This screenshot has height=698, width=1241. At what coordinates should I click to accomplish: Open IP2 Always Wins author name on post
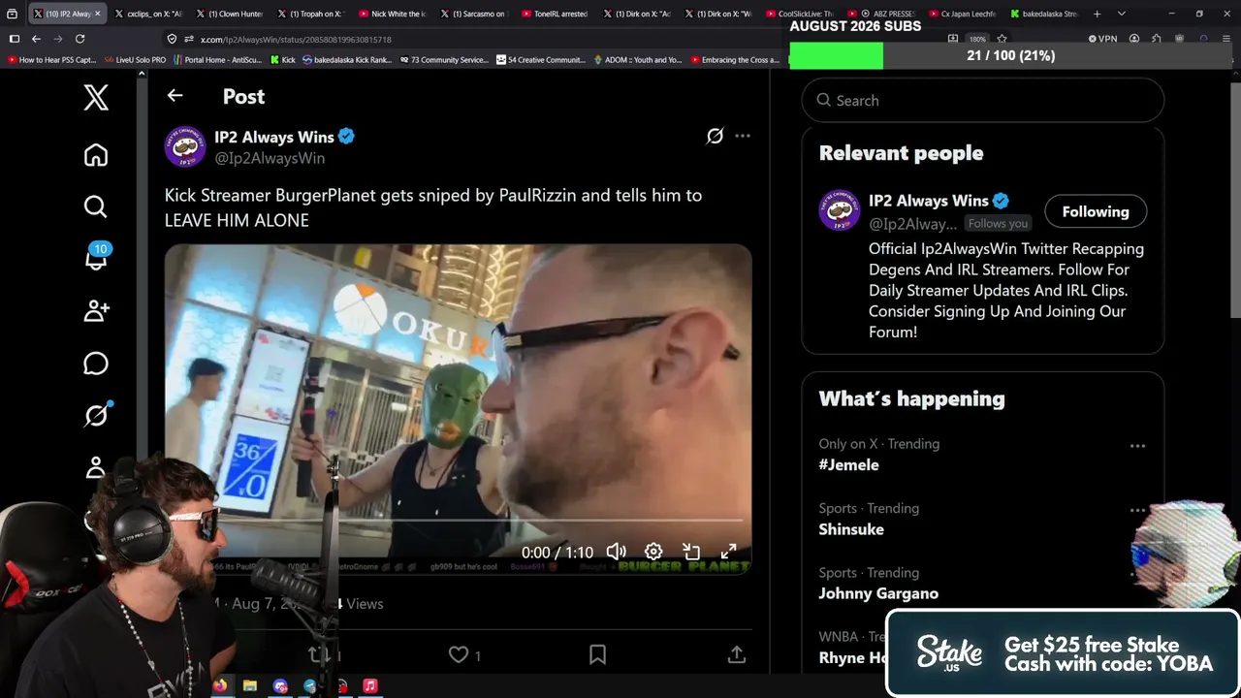pyautogui.click(x=274, y=137)
